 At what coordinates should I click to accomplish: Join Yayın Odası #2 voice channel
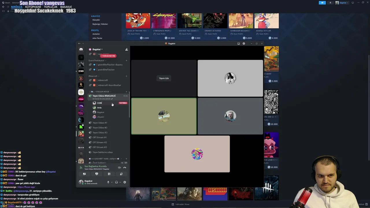pyautogui.click(x=108, y=128)
